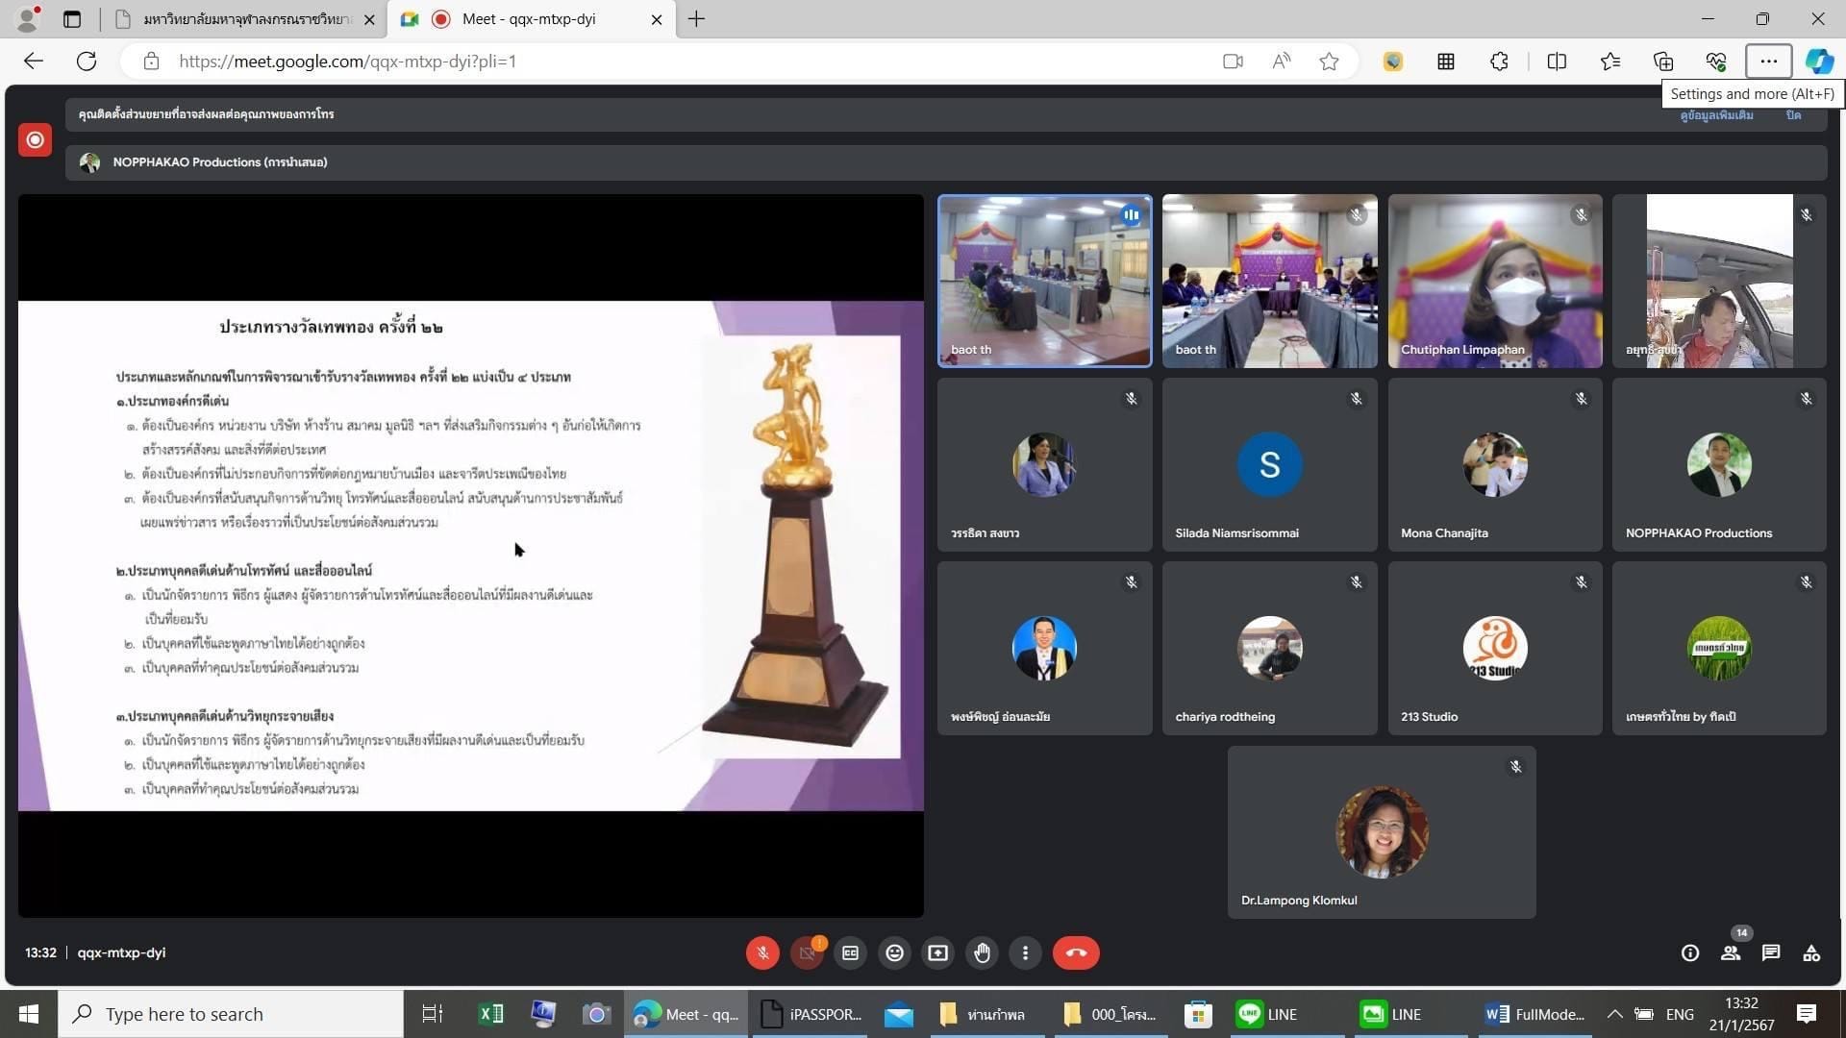Open the favorites list icon

[1610, 62]
